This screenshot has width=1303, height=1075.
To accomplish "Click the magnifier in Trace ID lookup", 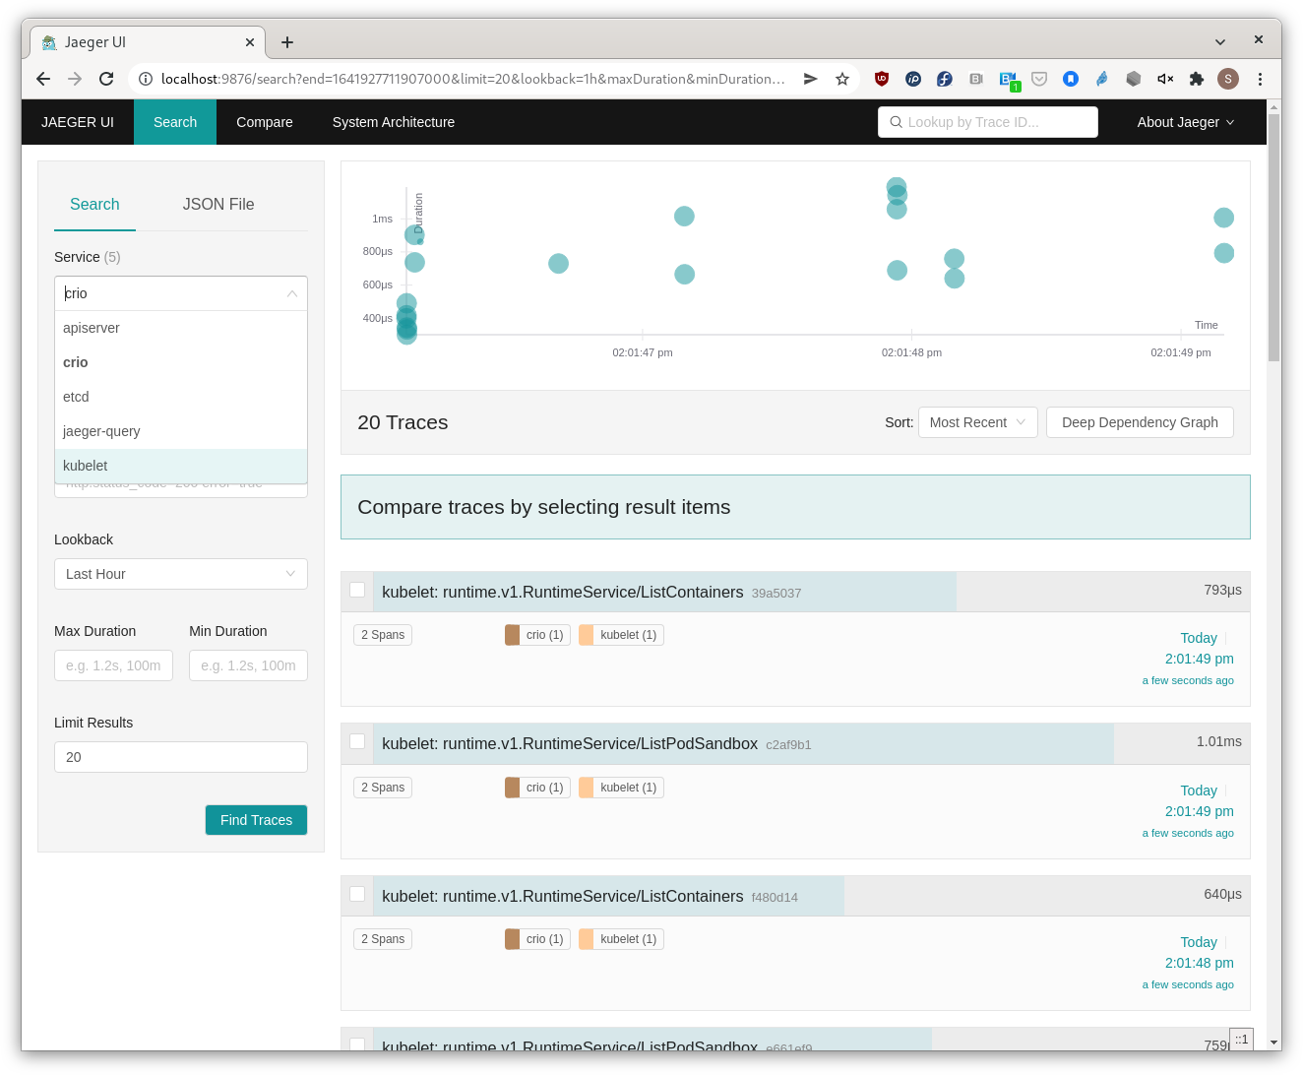I will click(896, 122).
